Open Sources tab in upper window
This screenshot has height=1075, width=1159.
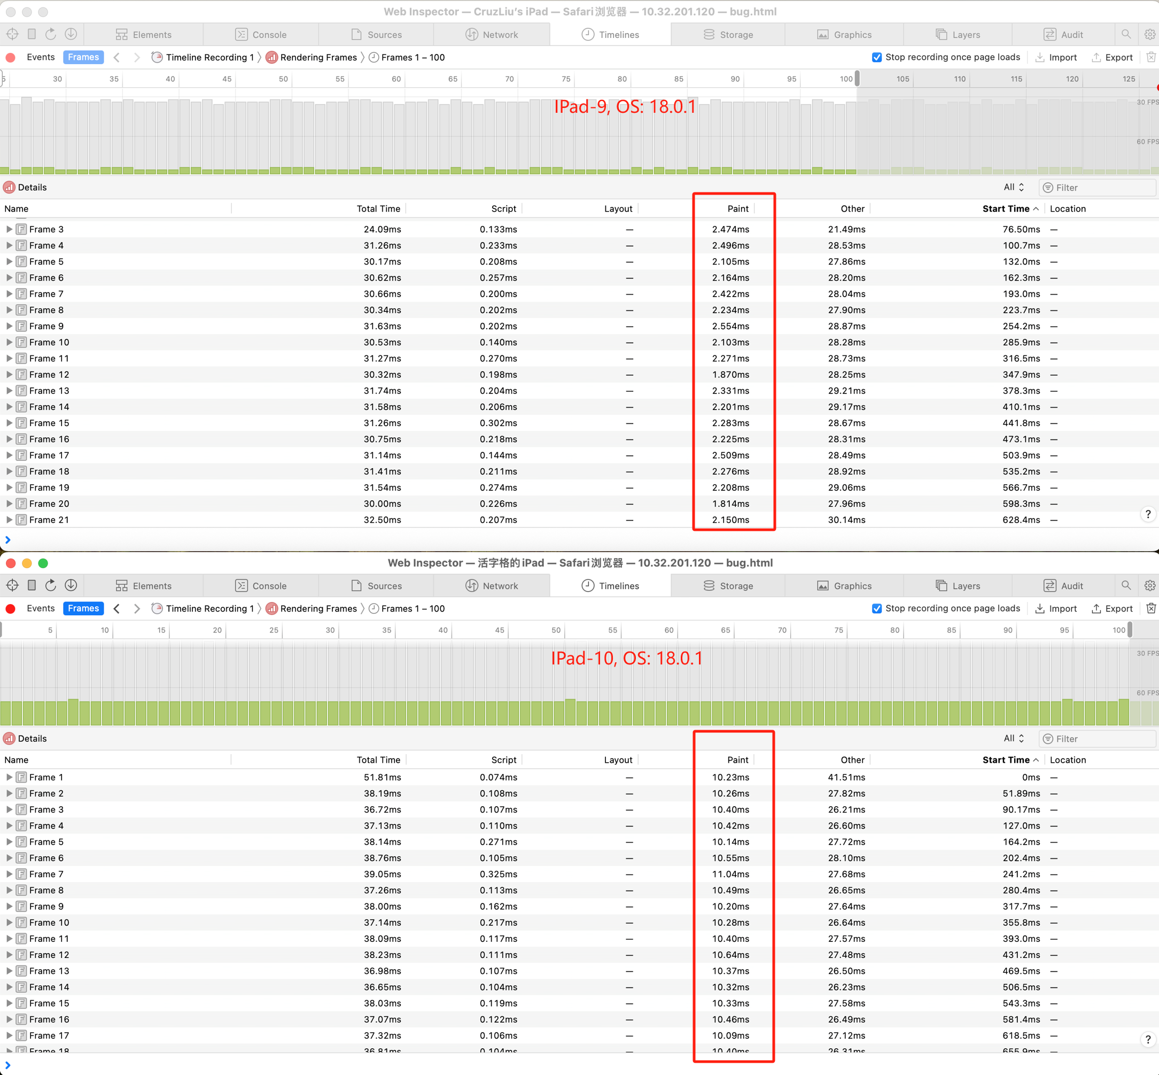pyautogui.click(x=376, y=34)
